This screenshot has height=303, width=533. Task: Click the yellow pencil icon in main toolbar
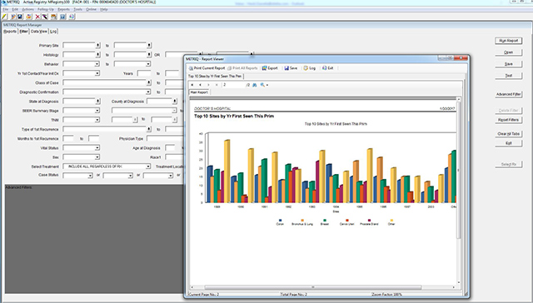(4, 17)
